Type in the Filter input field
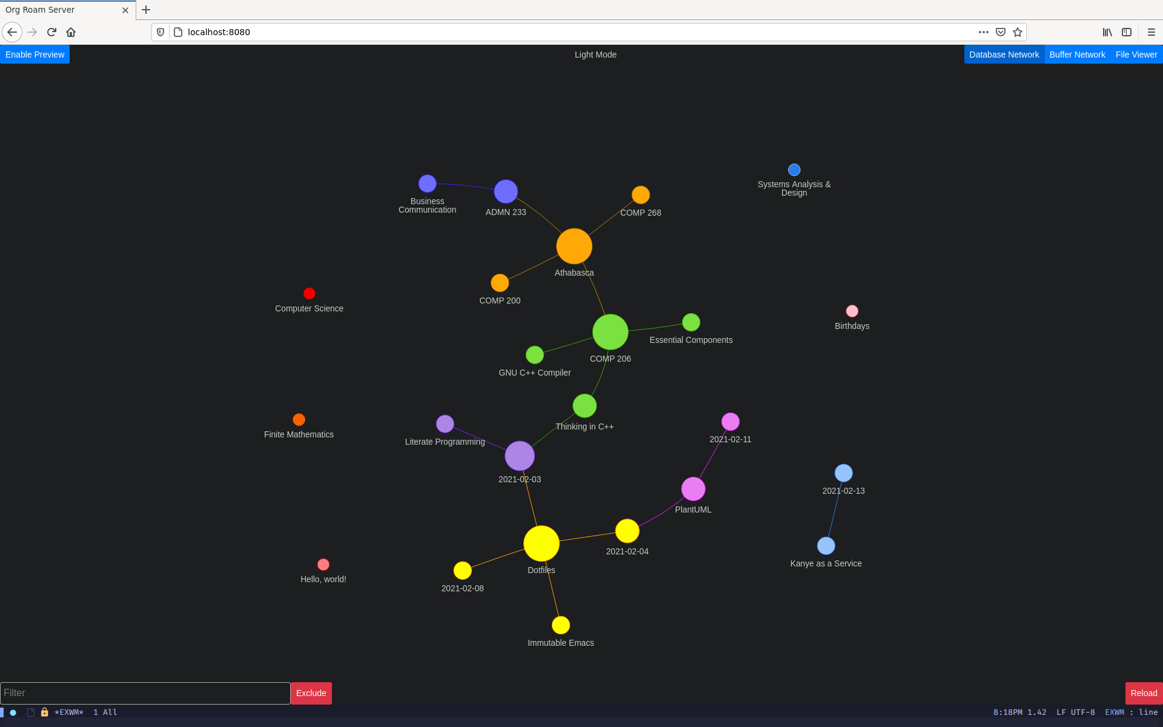 pos(144,692)
